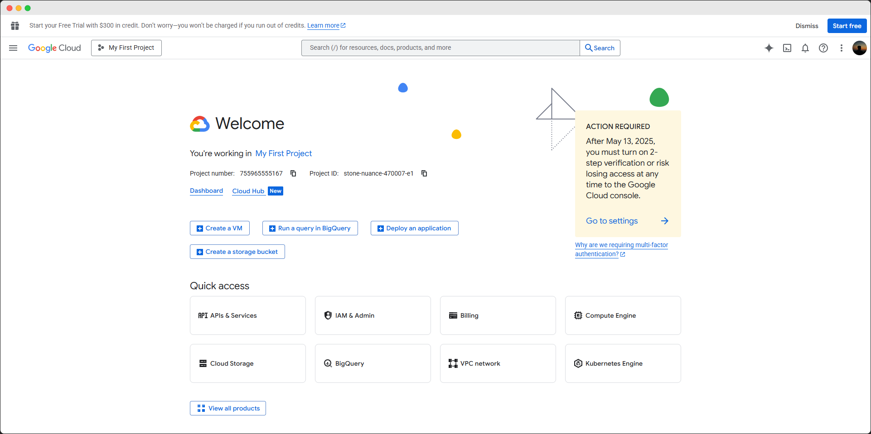Viewport: 871px width, 434px height.
Task: Click the plus icon on Create a VM
Action: point(200,229)
